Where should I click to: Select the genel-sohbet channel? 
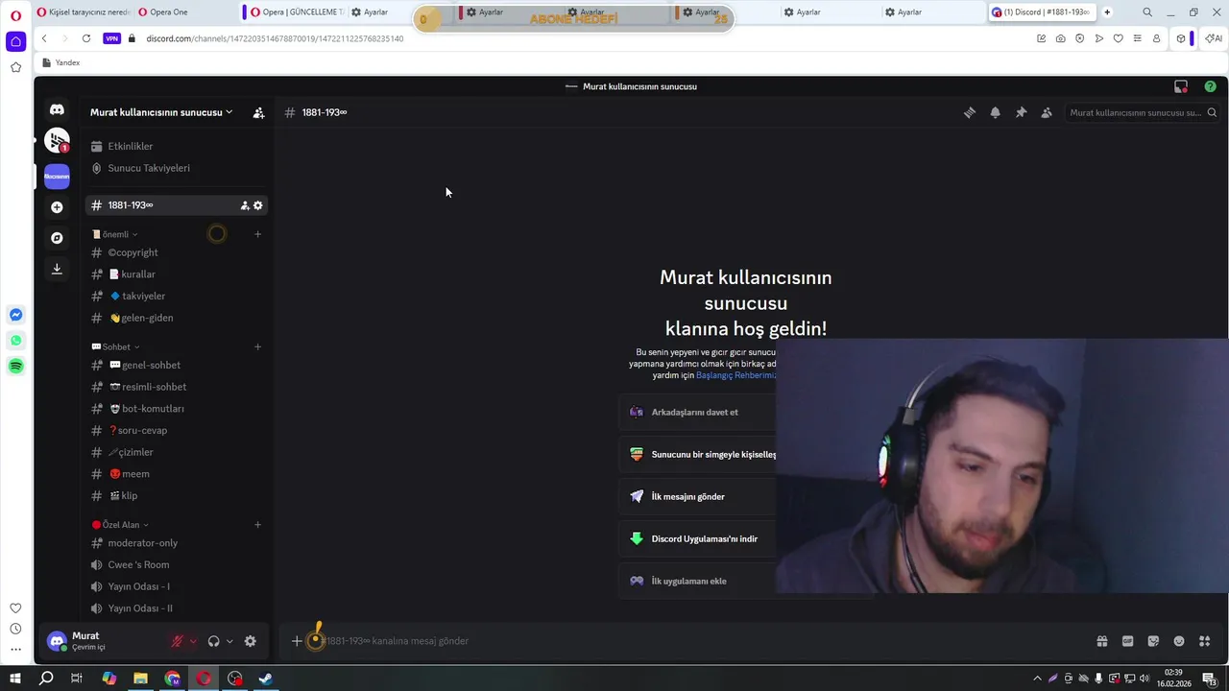176,365
